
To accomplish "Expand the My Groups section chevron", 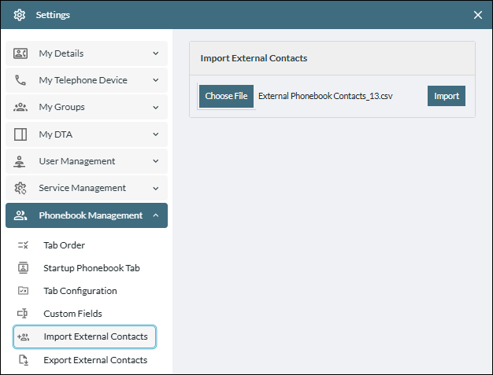I will 155,107.
